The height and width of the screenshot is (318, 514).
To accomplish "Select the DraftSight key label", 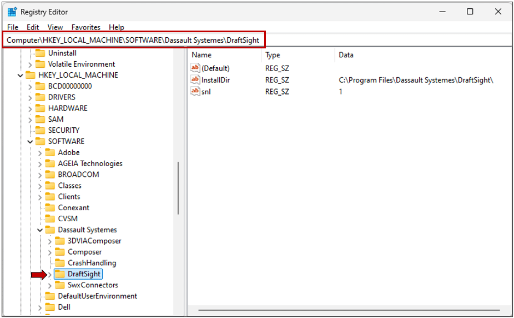I will coord(84,274).
